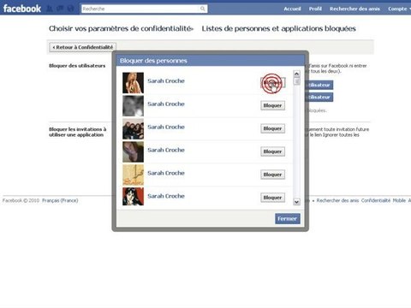The width and height of the screenshot is (411, 308).
Task: Click footer Rechercher des amis link
Action: 337,200
